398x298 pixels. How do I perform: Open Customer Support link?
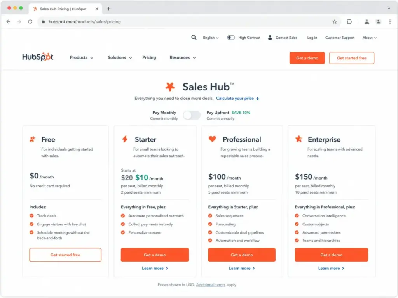click(340, 38)
